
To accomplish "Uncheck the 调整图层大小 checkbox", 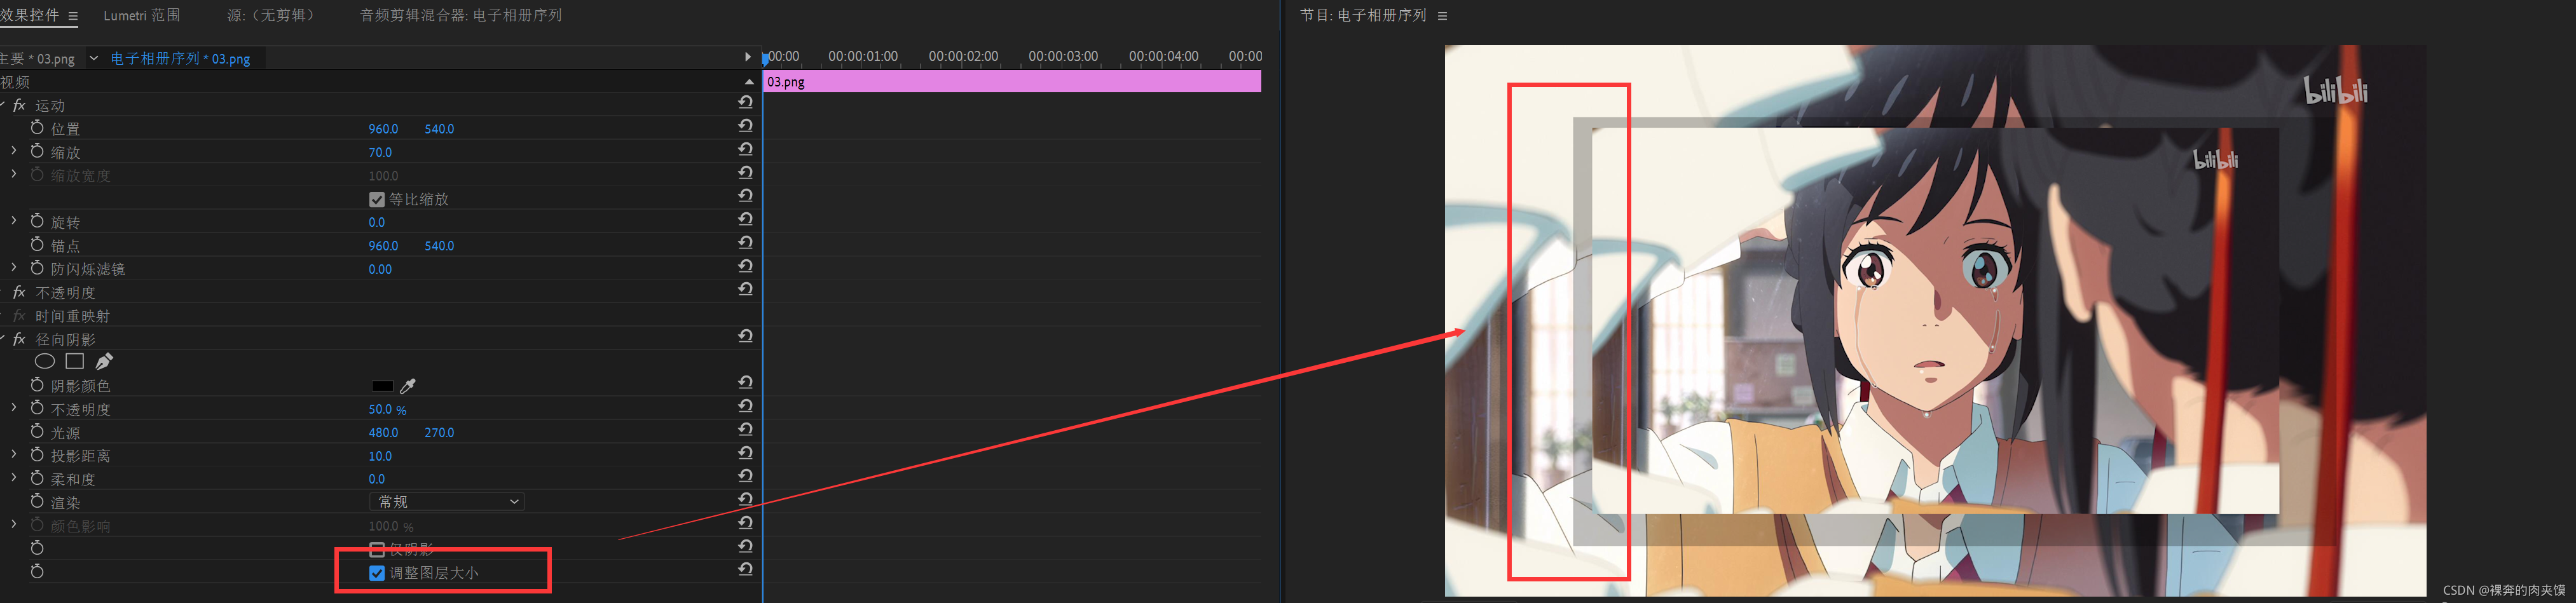I will [x=377, y=573].
